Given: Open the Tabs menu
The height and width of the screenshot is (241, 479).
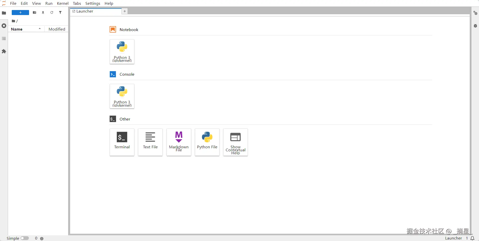Looking at the screenshot, I should [77, 3].
